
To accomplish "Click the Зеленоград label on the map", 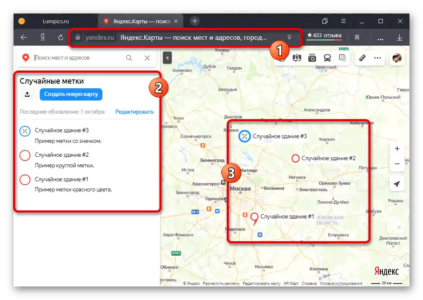I will coord(212,160).
